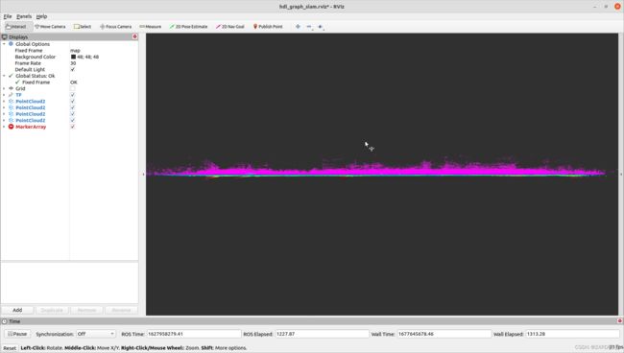The image size is (624, 353).
Task: Open the Synchronization dropdown
Action: pos(96,334)
